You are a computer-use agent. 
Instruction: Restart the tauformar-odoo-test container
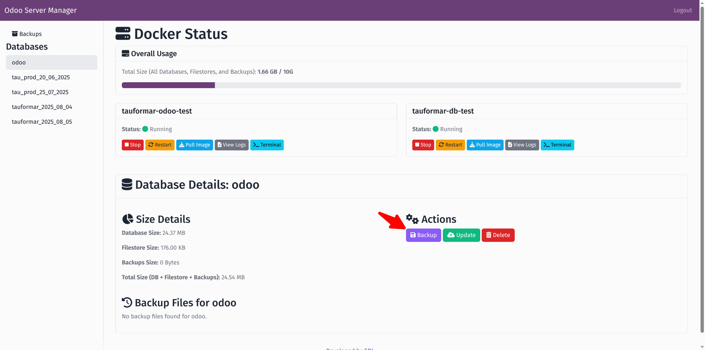(160, 145)
